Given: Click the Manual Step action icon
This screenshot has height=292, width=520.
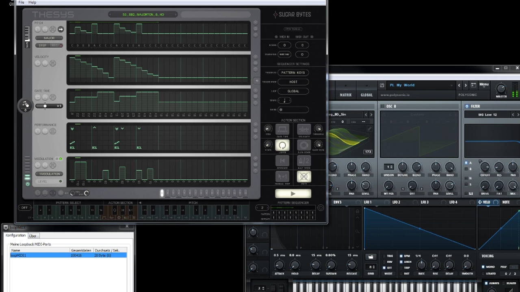Looking at the screenshot, I should click(x=282, y=176).
